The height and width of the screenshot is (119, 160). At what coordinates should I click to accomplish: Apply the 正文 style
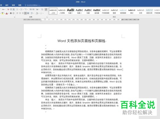[x=53, y=11]
